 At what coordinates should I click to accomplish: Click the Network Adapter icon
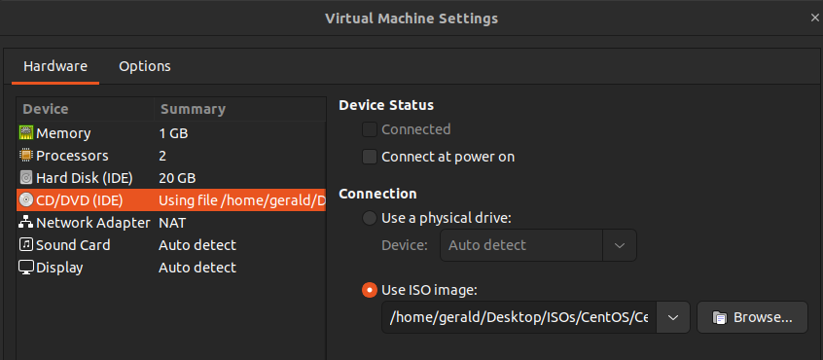[x=26, y=223]
